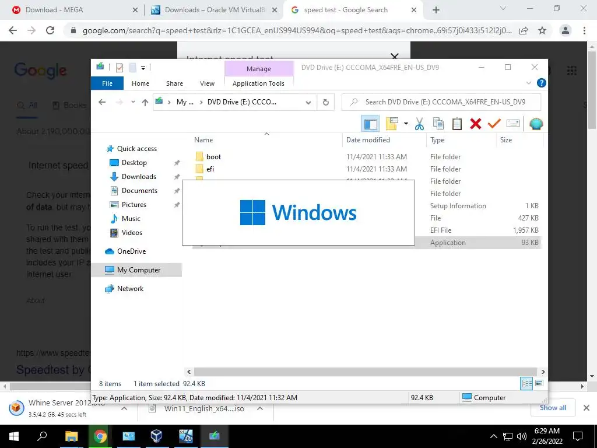Switch to the Home ribbon tab
Screen dimensions: 597x448
[x=141, y=83]
